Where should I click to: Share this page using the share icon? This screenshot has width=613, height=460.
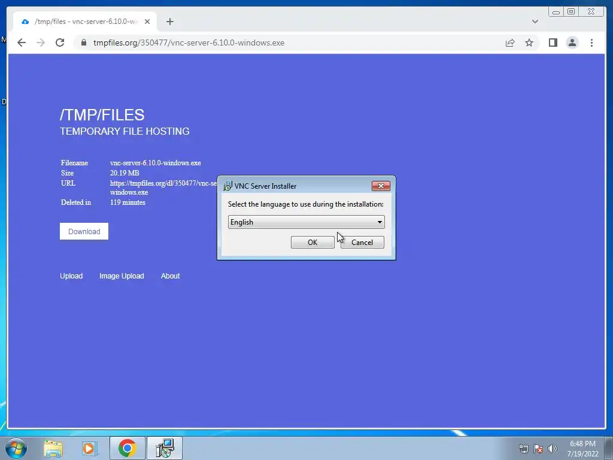point(510,43)
